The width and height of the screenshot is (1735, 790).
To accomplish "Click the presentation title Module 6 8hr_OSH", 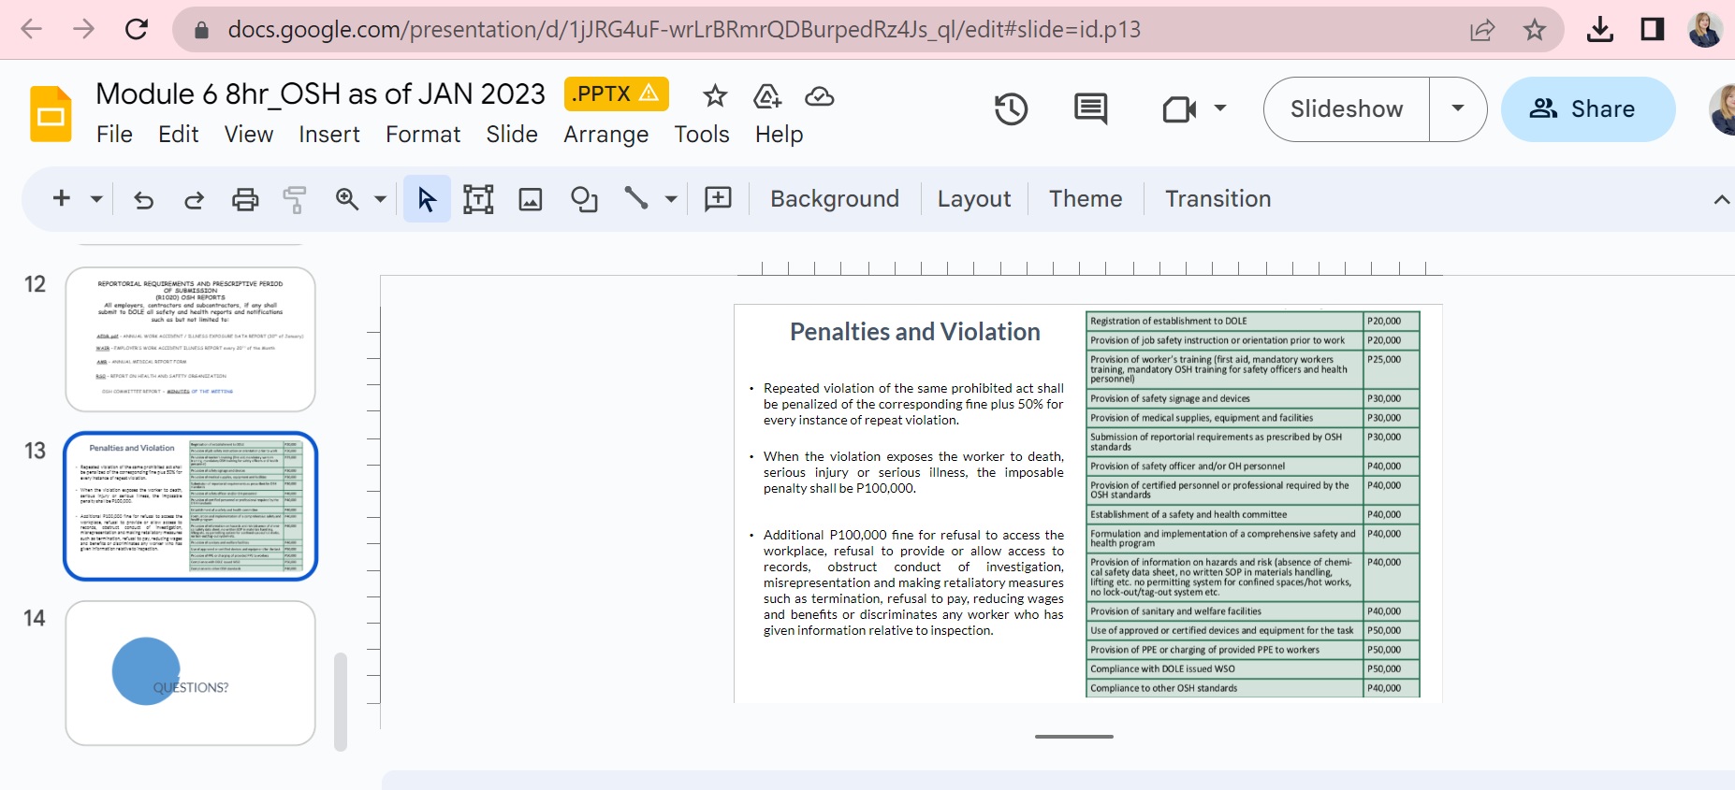I will pos(321,93).
